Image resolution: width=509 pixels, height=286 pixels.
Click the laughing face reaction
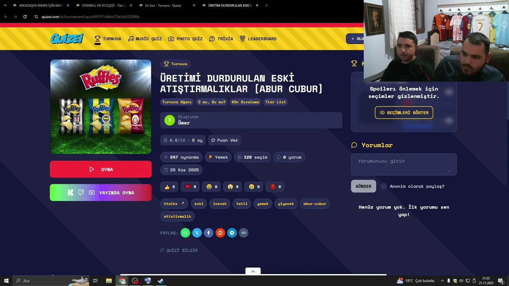[x=212, y=187]
